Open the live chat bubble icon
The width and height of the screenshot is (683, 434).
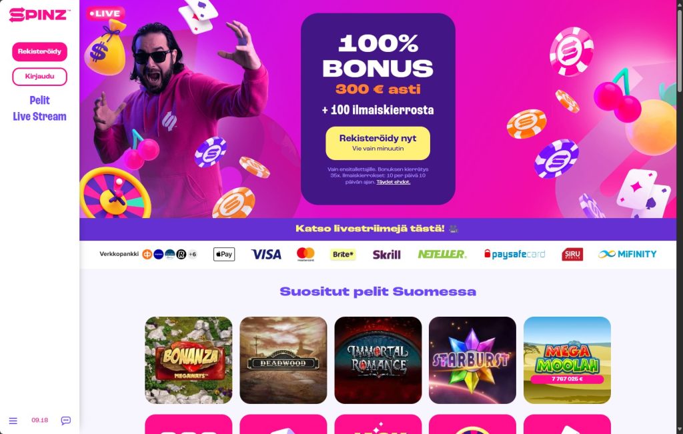pos(66,421)
